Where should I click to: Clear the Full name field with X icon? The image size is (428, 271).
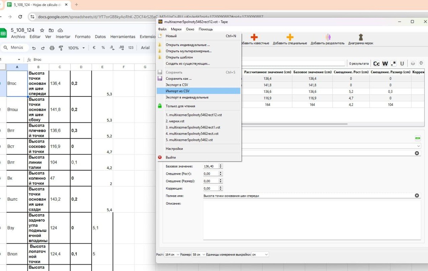(417, 196)
